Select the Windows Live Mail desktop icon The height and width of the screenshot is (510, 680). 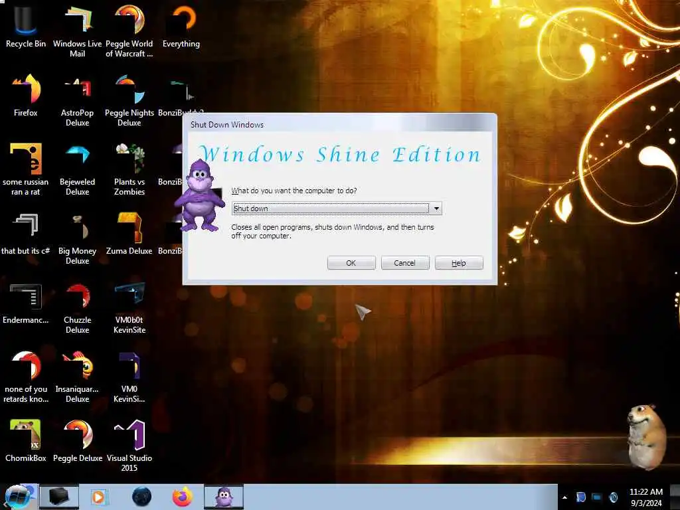(x=77, y=31)
